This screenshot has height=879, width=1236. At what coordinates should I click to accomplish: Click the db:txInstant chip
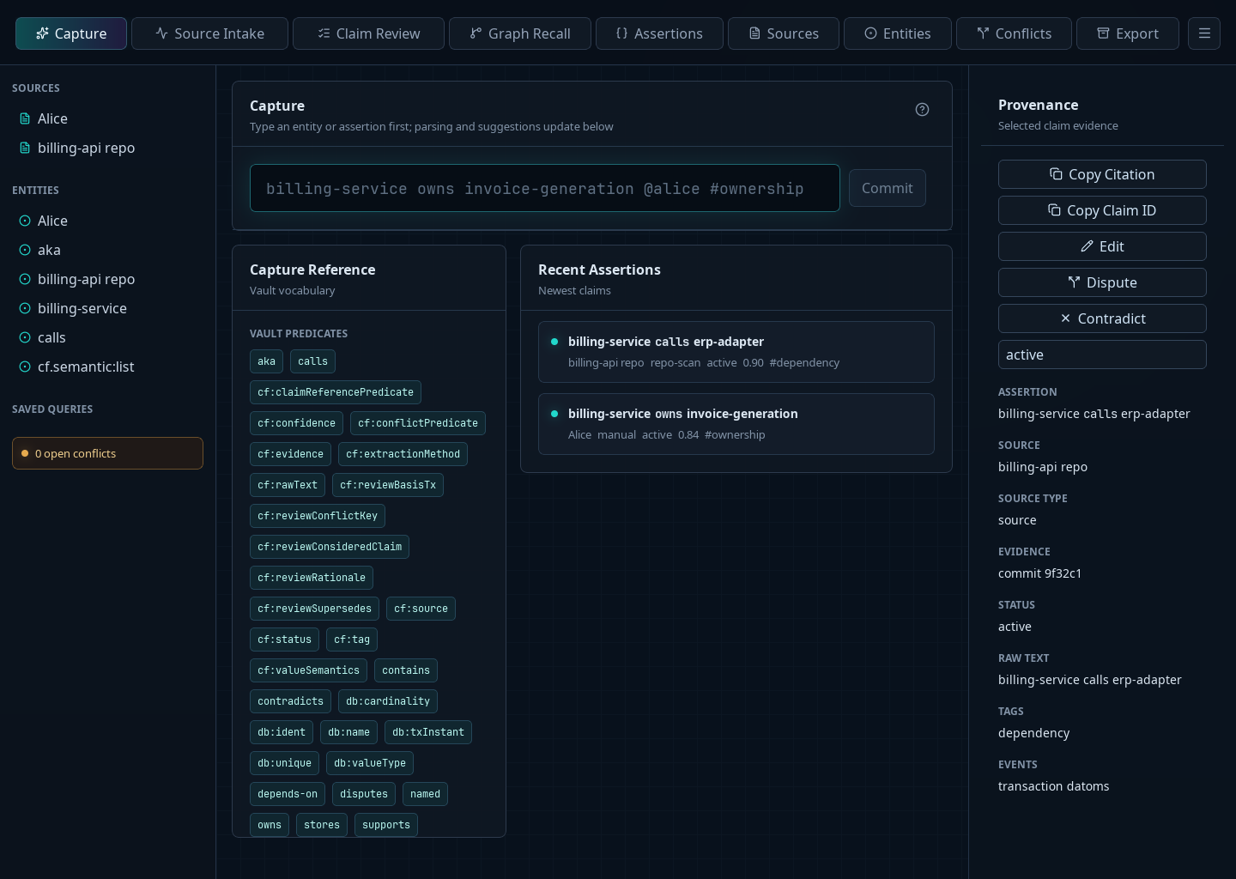pos(428,732)
